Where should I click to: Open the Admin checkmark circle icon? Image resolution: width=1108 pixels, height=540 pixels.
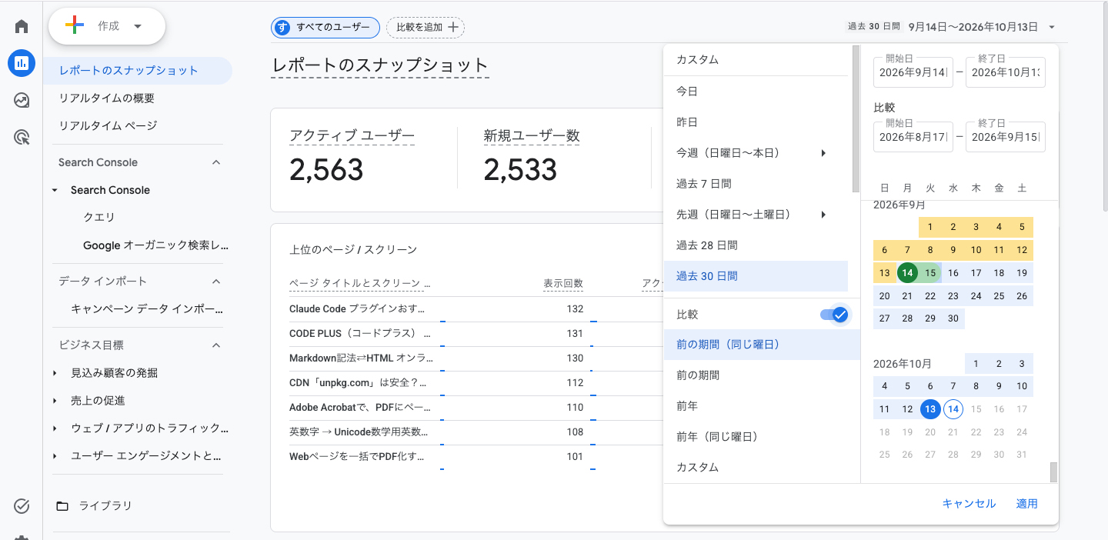pyautogui.click(x=22, y=505)
